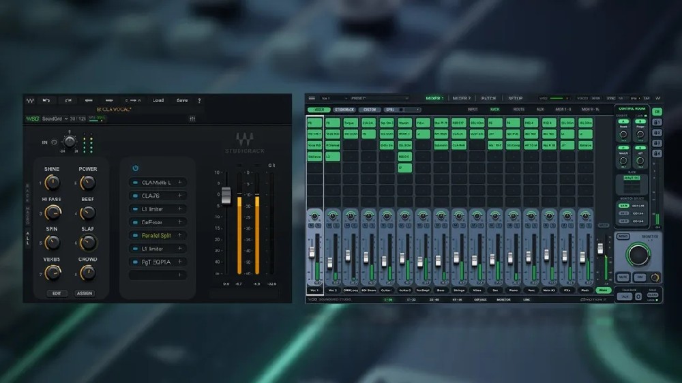
Task: Select the INPUT view tab
Action: coord(473,110)
